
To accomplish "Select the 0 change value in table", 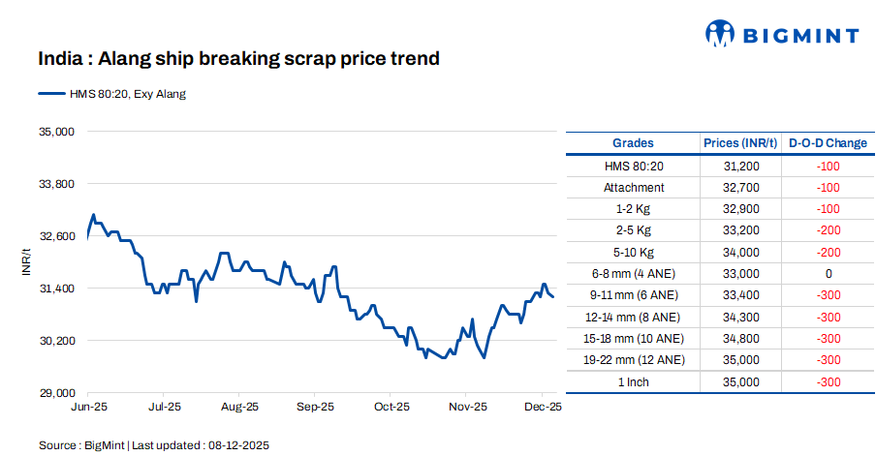I will click(829, 274).
